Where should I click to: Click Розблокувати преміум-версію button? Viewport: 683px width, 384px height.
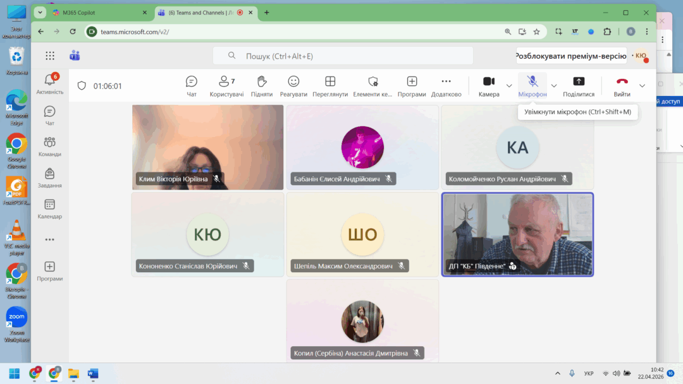click(571, 56)
